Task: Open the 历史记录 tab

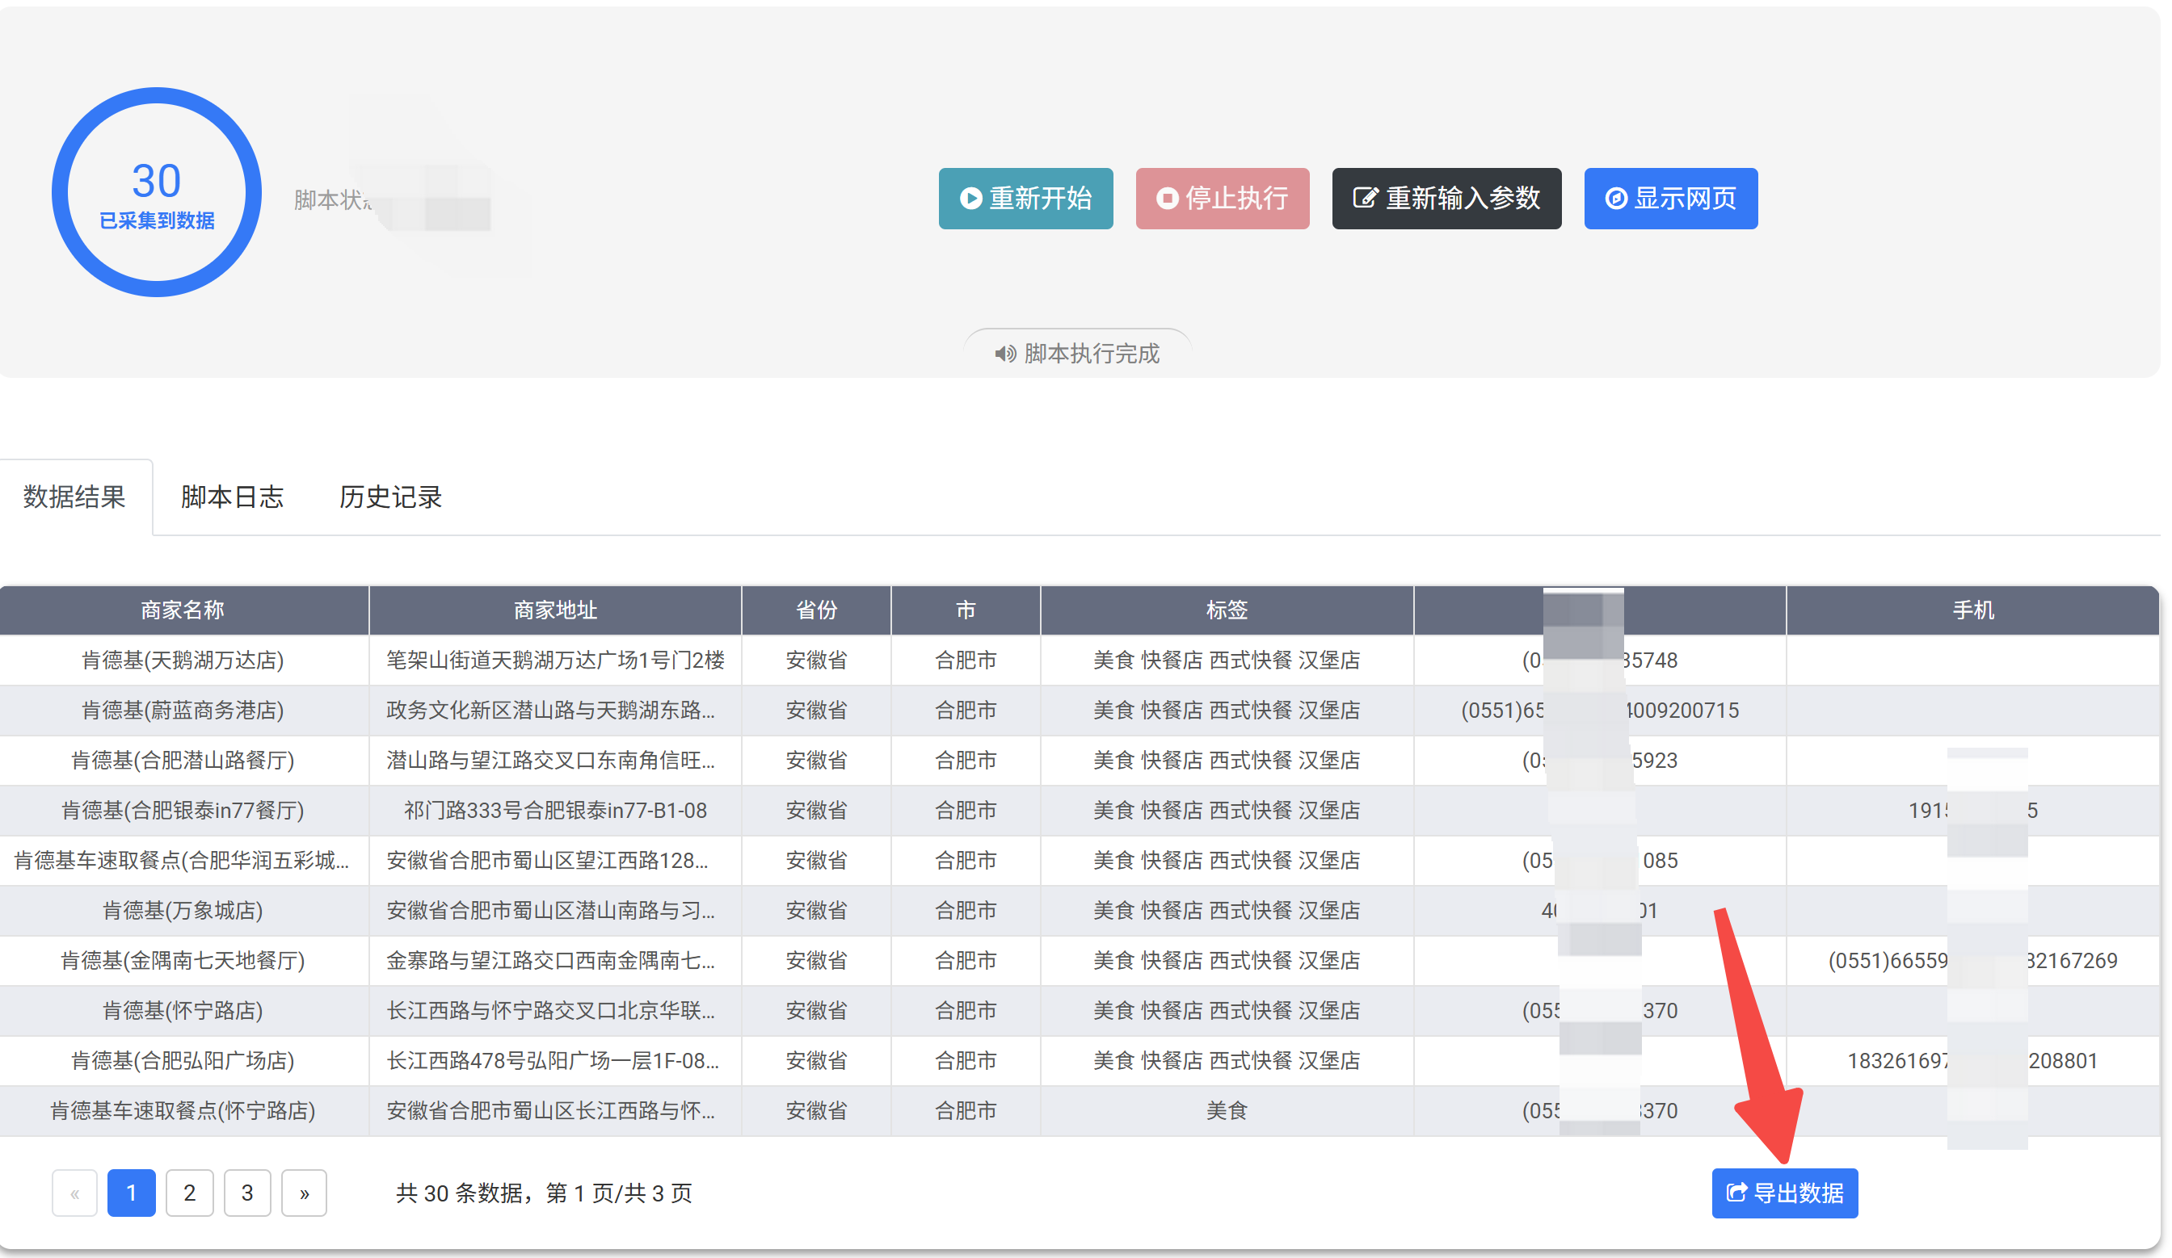Action: coord(390,497)
